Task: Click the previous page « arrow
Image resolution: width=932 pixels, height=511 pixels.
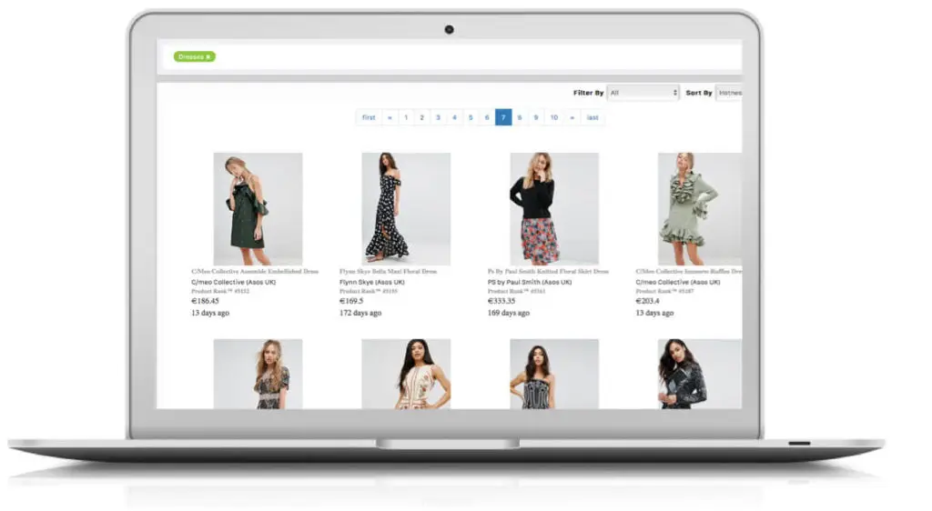Action: (x=390, y=117)
